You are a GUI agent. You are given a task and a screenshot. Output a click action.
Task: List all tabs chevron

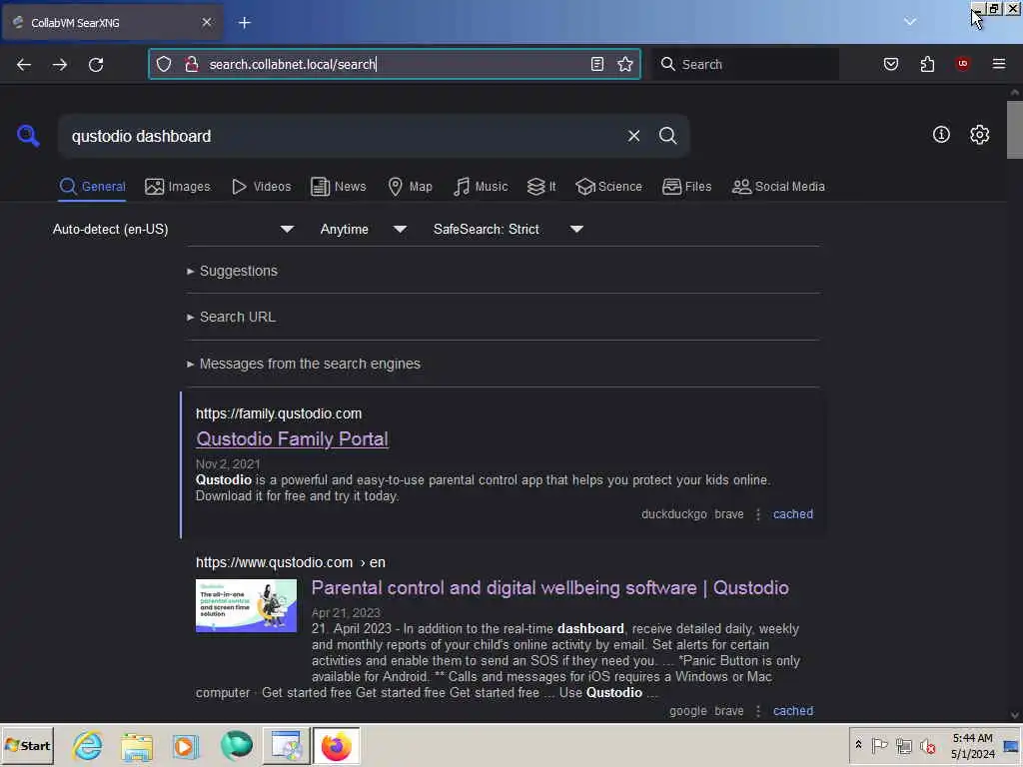pos(910,22)
